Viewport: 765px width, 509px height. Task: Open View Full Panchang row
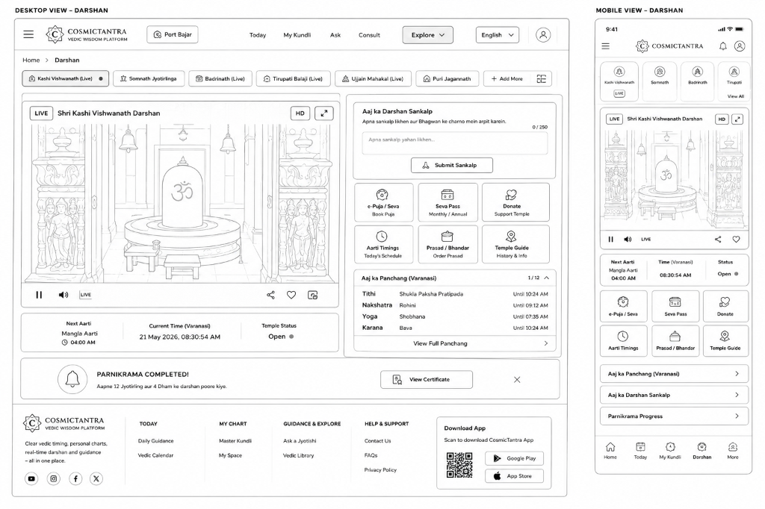coord(455,343)
